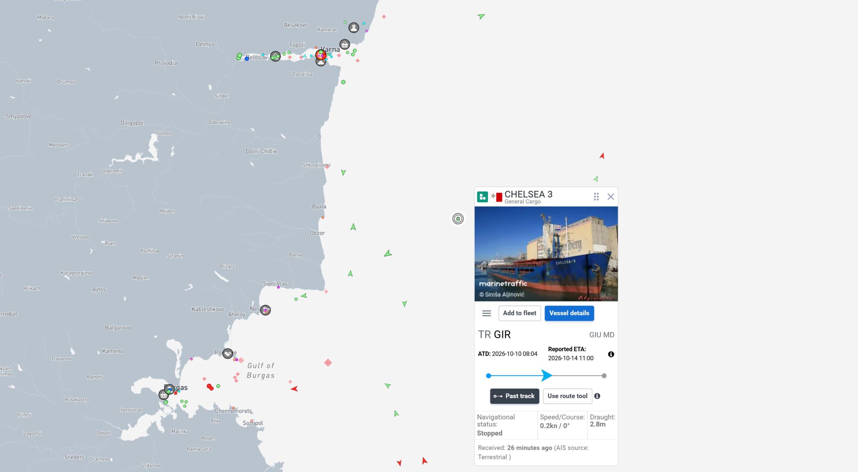Click info icon beside Reported ETA

(611, 354)
